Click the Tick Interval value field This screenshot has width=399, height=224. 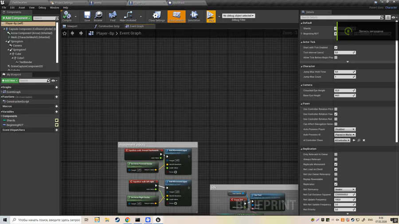point(345,53)
